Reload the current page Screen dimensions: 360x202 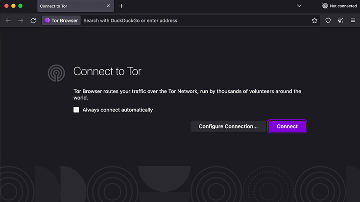tap(33, 21)
